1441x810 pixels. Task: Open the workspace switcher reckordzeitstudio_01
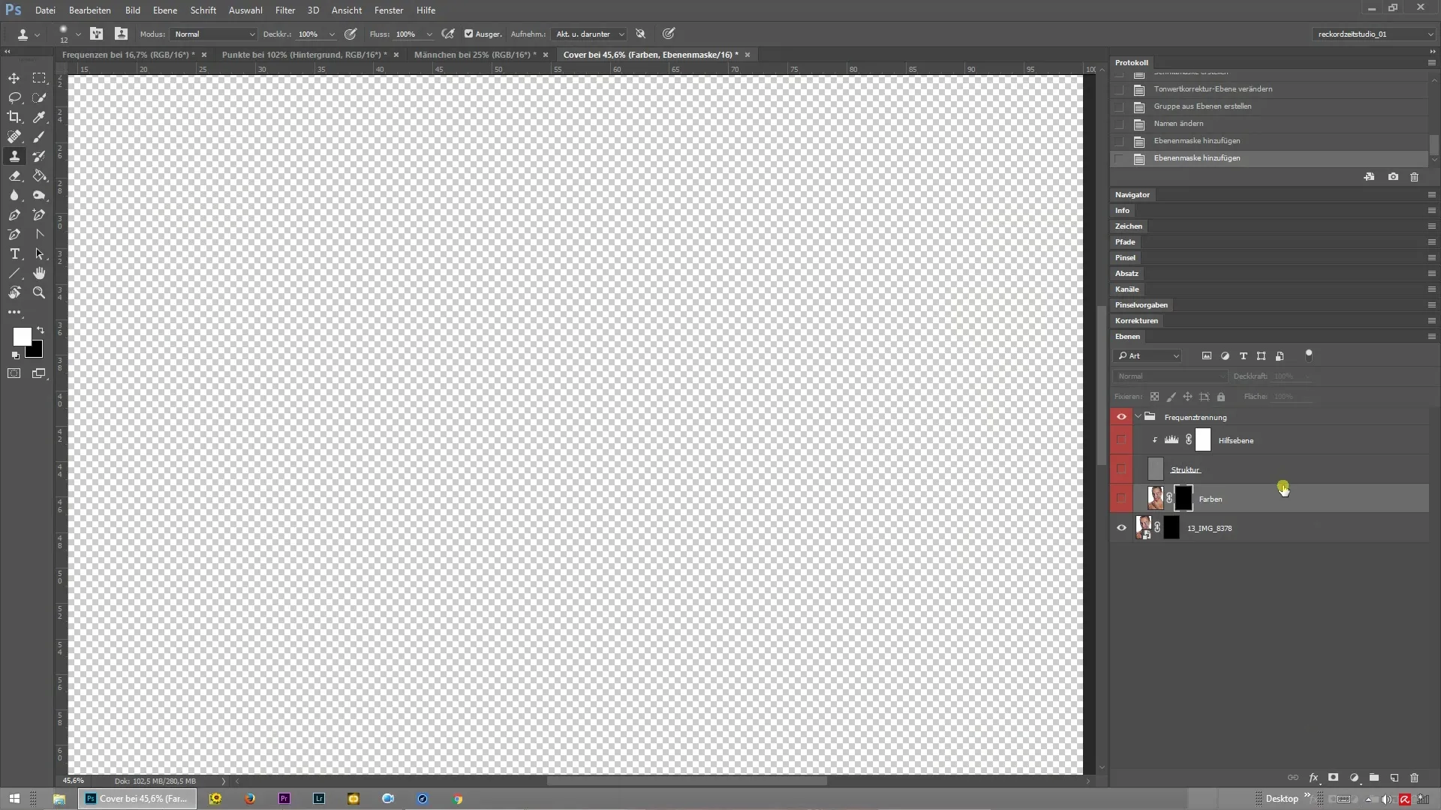(1374, 34)
